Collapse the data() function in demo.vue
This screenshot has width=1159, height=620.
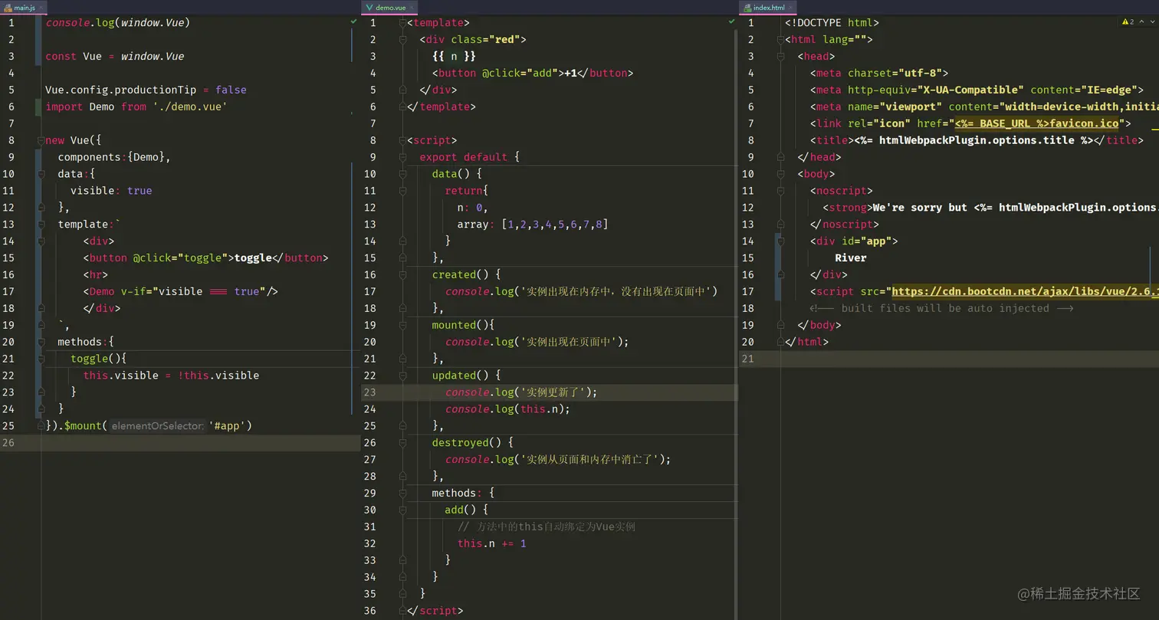point(402,174)
